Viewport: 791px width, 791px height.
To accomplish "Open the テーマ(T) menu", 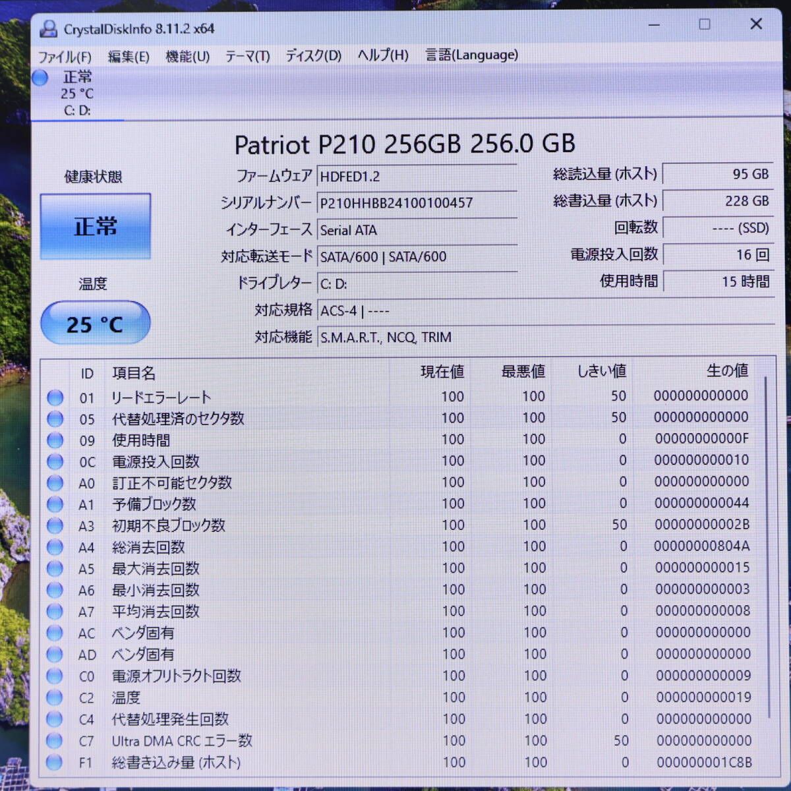I will [248, 57].
